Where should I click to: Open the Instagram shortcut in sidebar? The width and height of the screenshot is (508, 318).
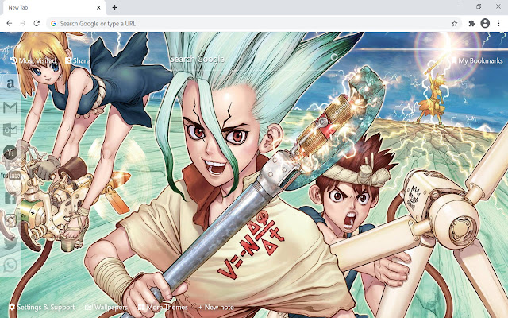[x=10, y=221]
